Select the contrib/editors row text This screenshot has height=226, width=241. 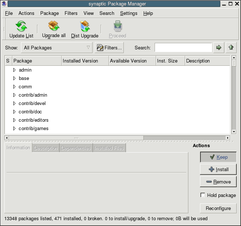pos(33,120)
